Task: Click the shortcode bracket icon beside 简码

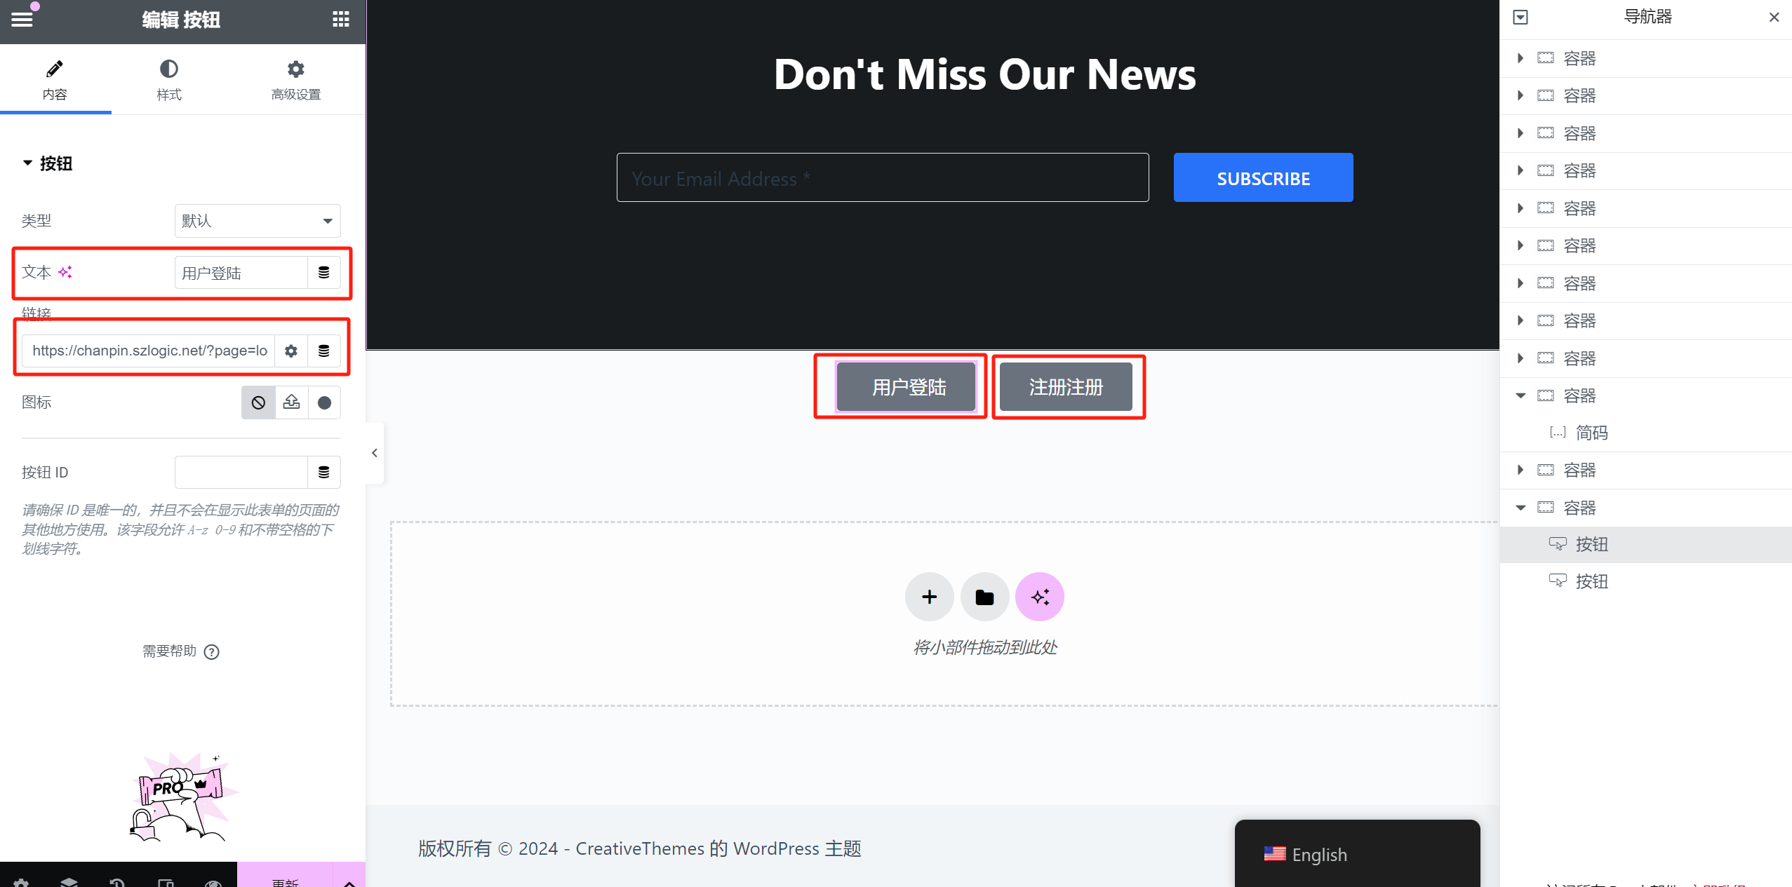Action: 1558,432
